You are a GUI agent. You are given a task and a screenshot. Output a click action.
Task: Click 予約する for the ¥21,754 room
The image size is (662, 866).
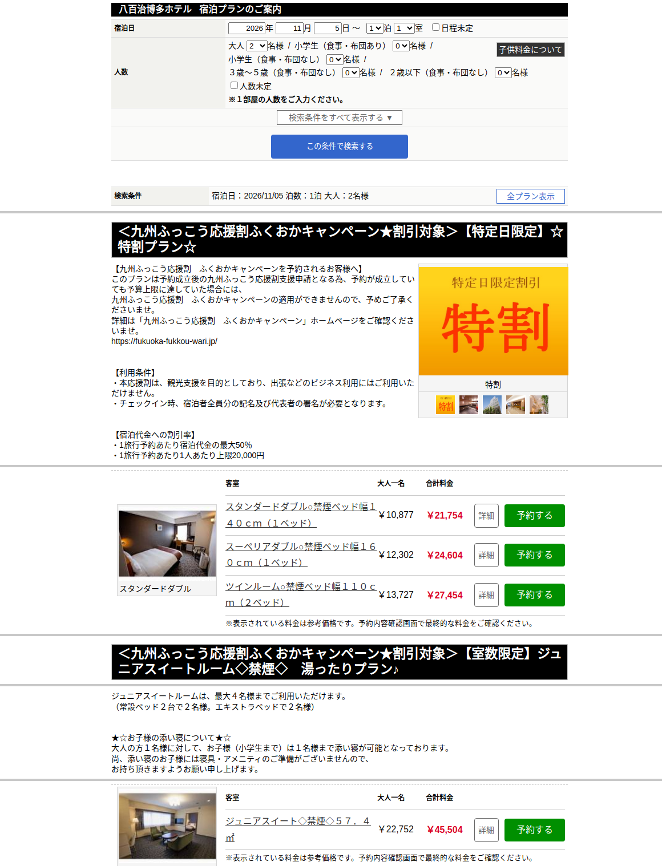535,516
